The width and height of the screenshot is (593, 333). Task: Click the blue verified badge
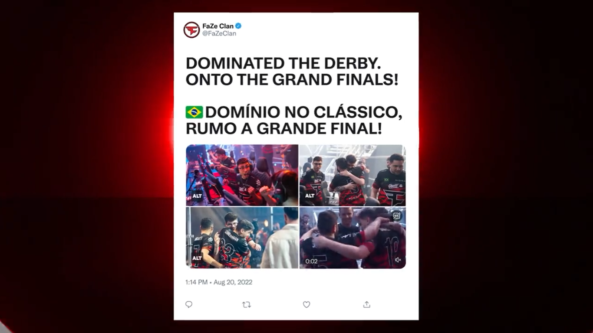pyautogui.click(x=238, y=26)
